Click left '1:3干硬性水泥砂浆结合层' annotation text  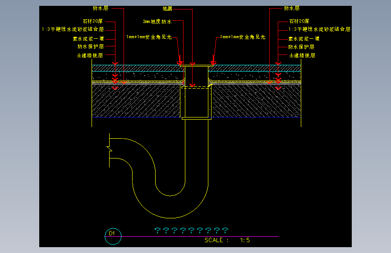73,29
